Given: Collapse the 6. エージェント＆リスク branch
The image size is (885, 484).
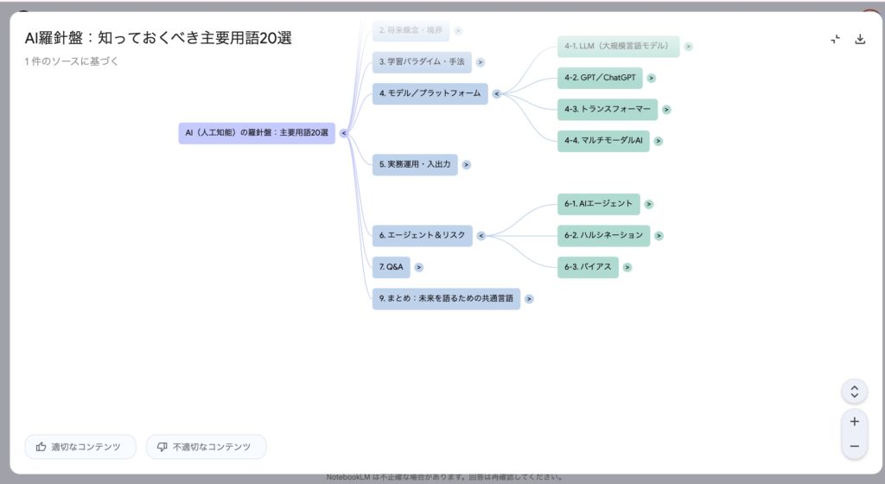Looking at the screenshot, I should tap(481, 235).
